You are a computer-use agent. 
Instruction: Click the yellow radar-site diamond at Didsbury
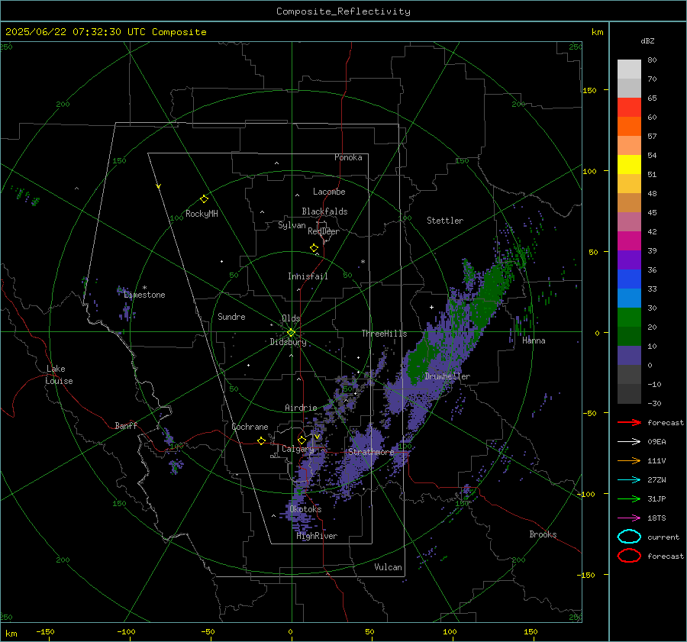[291, 333]
